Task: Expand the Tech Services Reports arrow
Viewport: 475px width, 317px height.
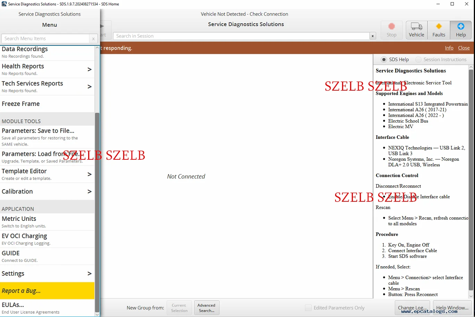Action: (90, 86)
